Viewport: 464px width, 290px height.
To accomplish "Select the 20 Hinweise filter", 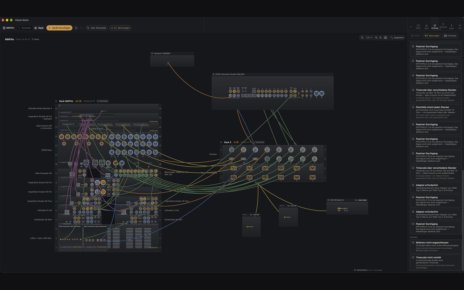I will pyautogui.click(x=450, y=35).
